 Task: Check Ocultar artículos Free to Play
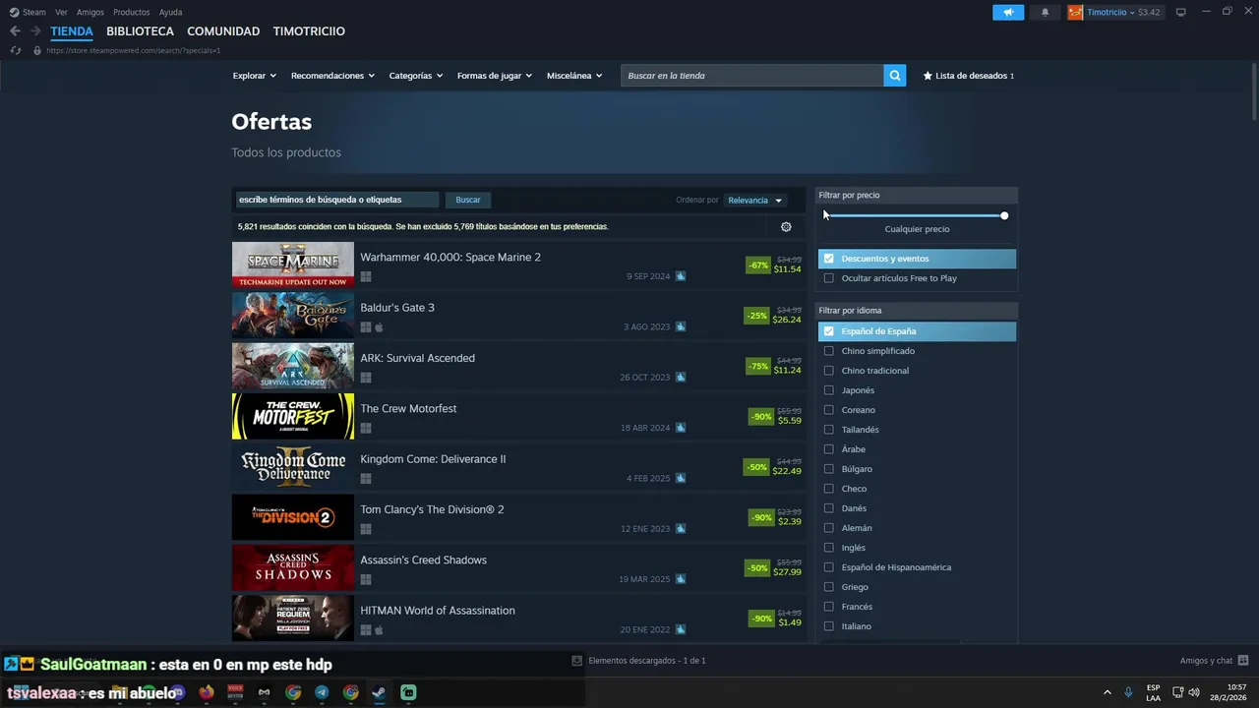(829, 278)
